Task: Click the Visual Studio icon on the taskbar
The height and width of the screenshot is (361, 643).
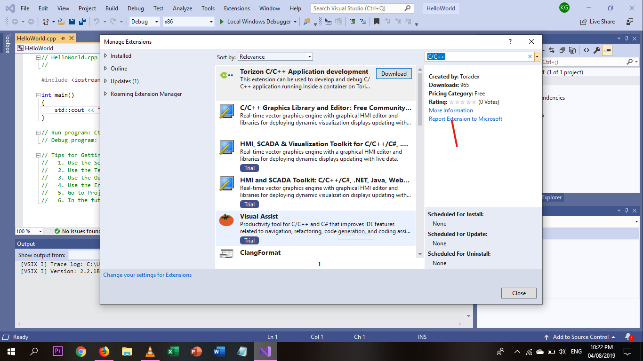Action: pos(265,351)
